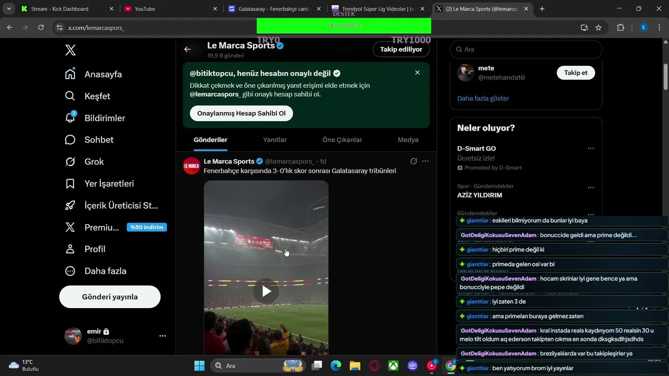Image resolution: width=669 pixels, height=376 pixels.
Task: Click the Premium X icon in sidebar
Action: (70, 227)
